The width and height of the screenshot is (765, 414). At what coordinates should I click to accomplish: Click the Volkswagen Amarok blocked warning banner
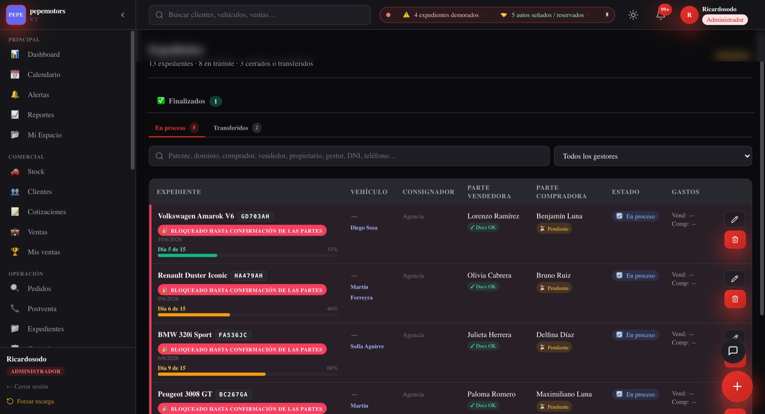[242, 231]
